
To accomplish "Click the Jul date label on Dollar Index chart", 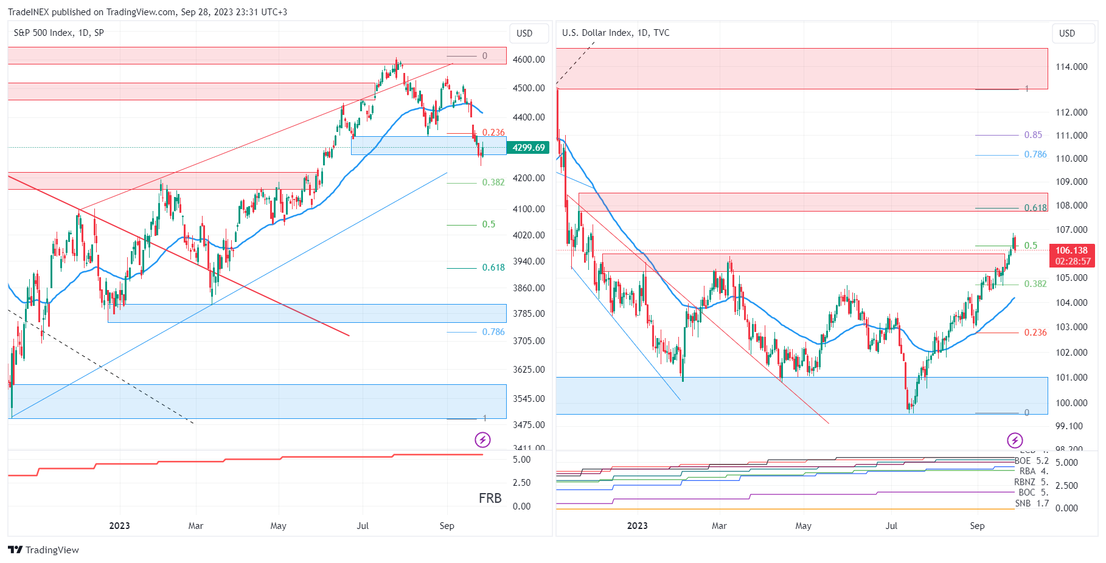I will (x=891, y=526).
